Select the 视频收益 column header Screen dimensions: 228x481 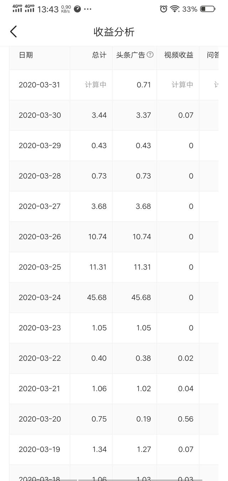178,55
